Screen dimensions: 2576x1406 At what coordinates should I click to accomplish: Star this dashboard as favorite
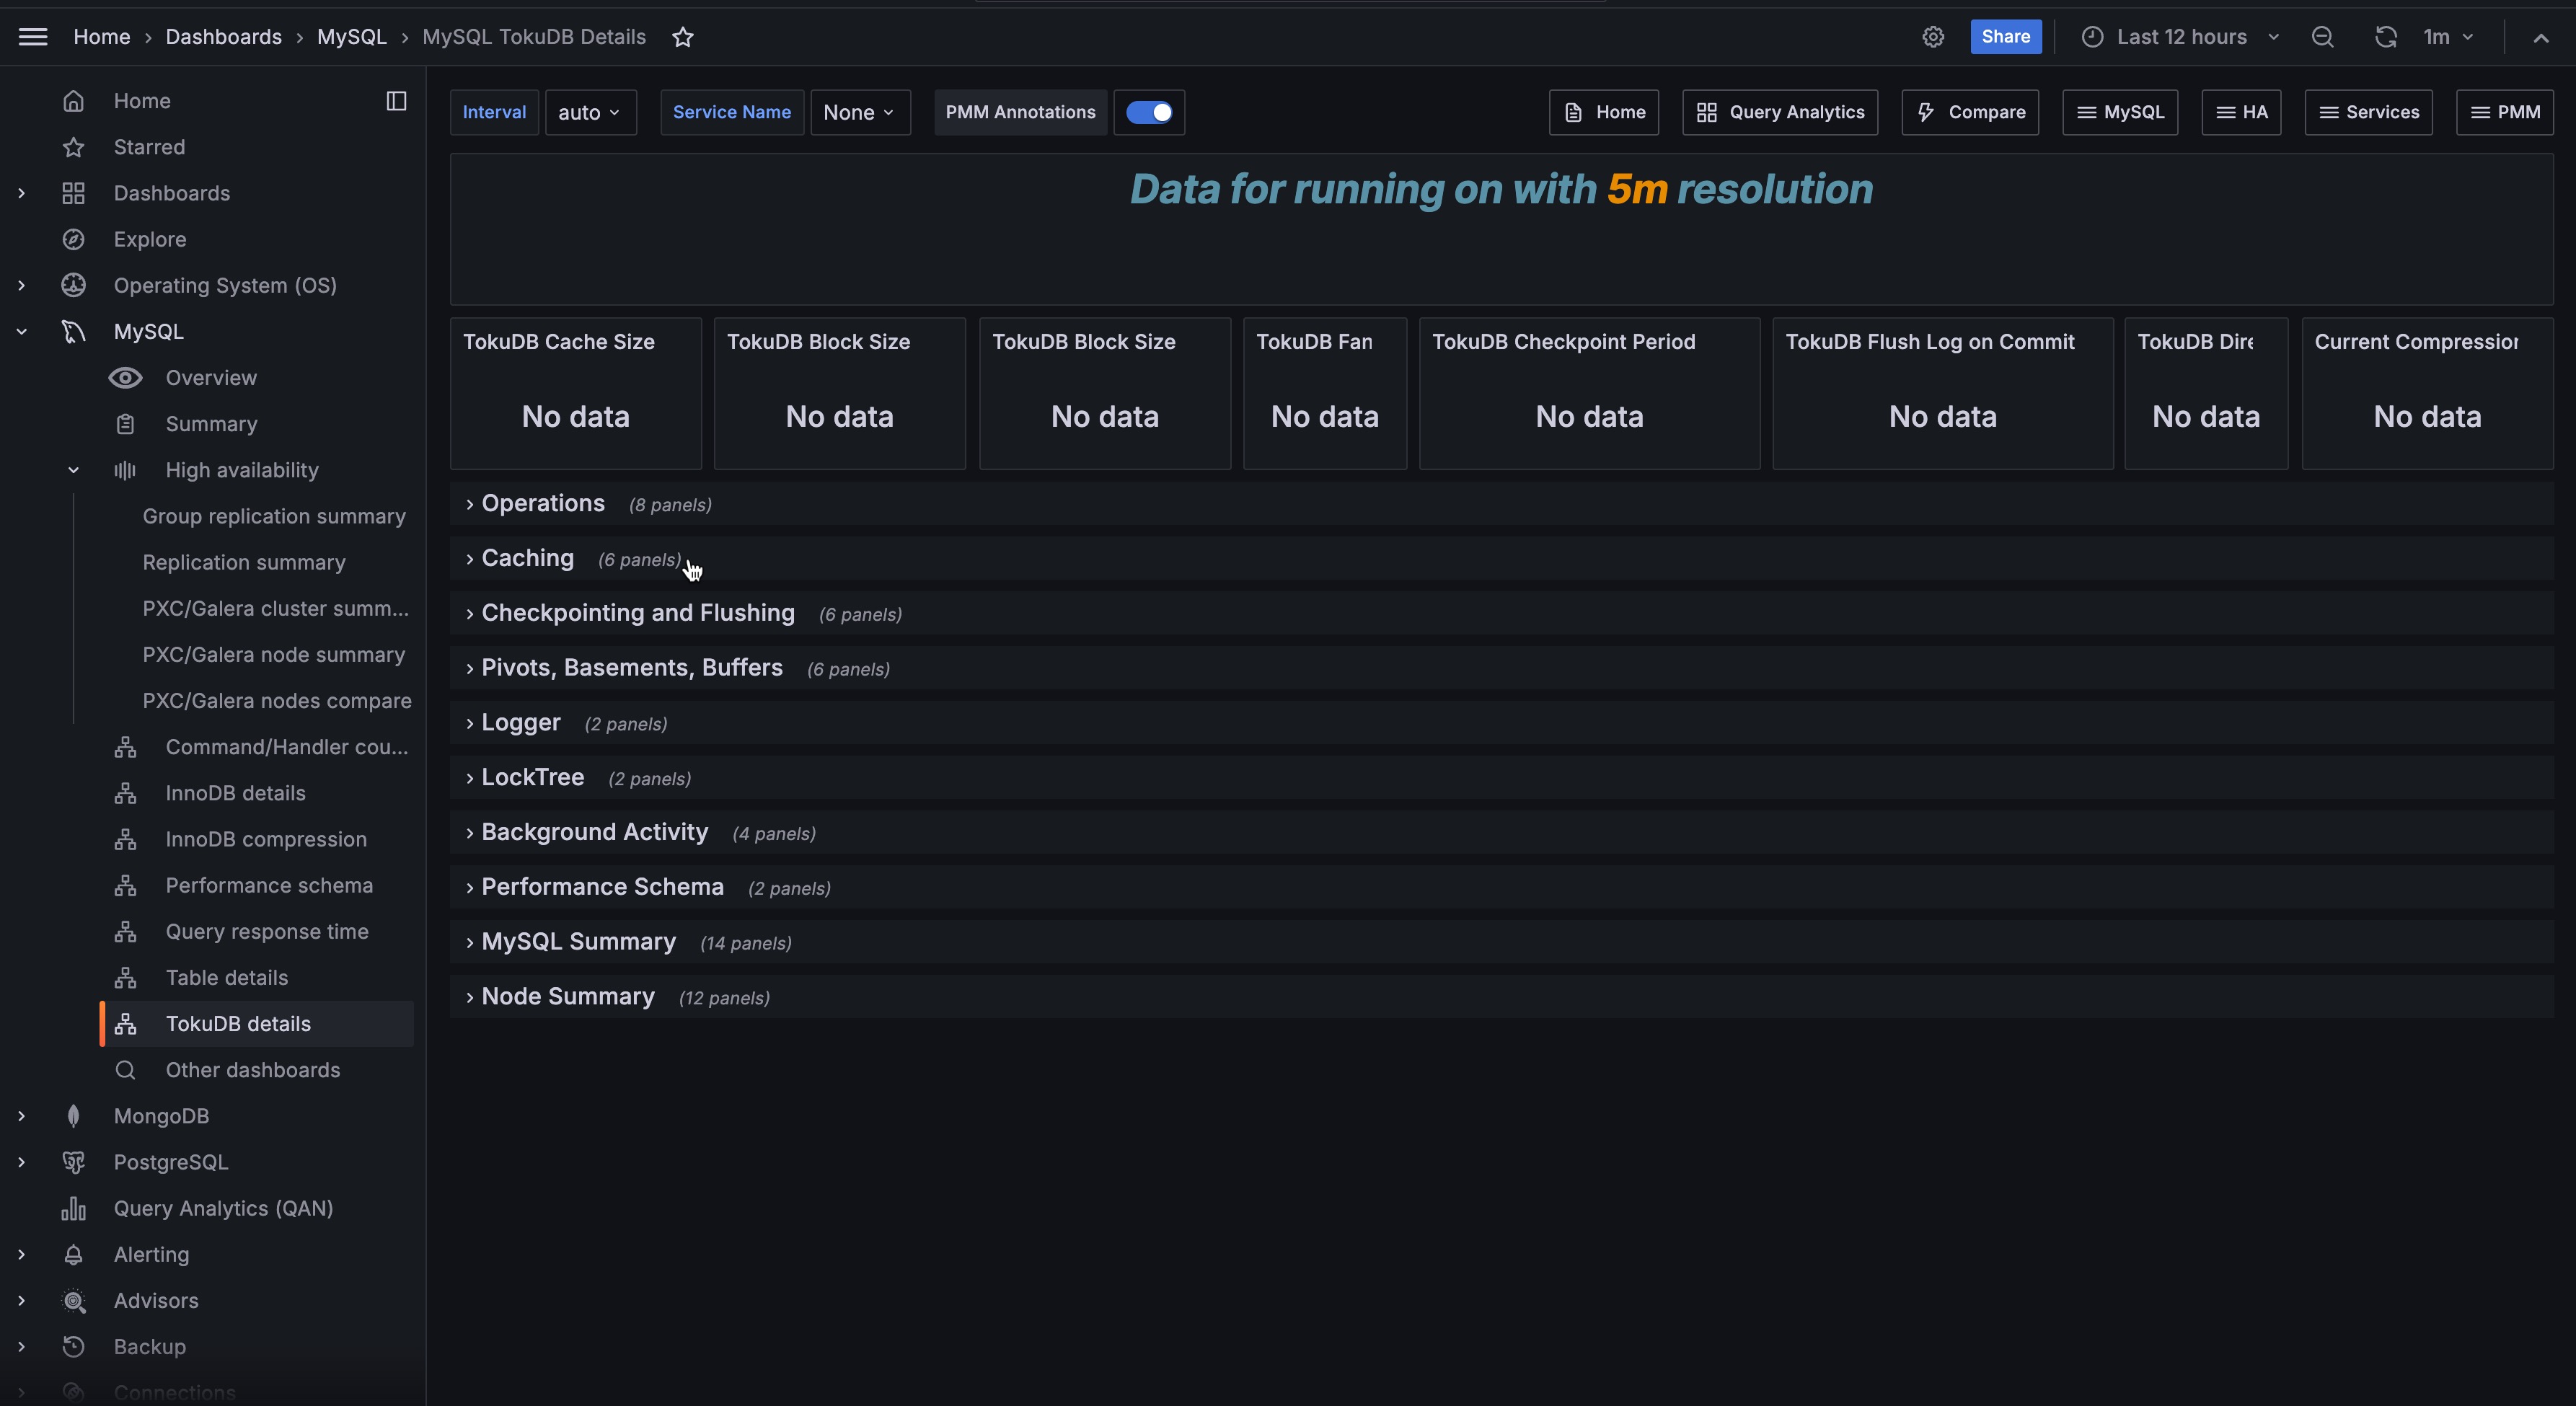pyautogui.click(x=683, y=37)
